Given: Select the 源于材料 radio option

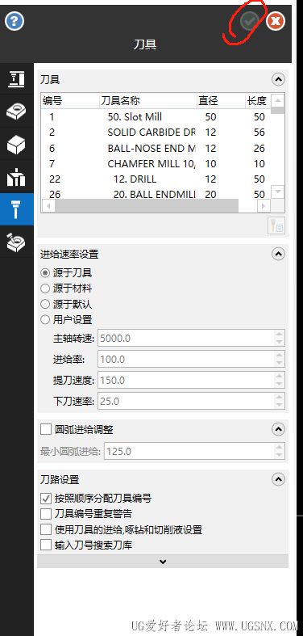Looking at the screenshot, I should 45,289.
